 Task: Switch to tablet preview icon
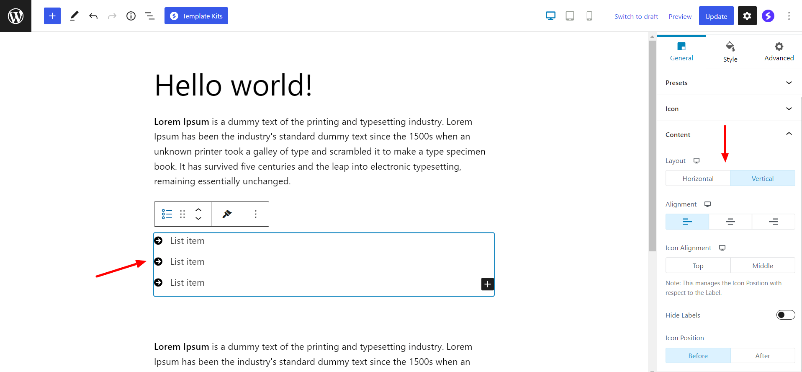coord(570,16)
